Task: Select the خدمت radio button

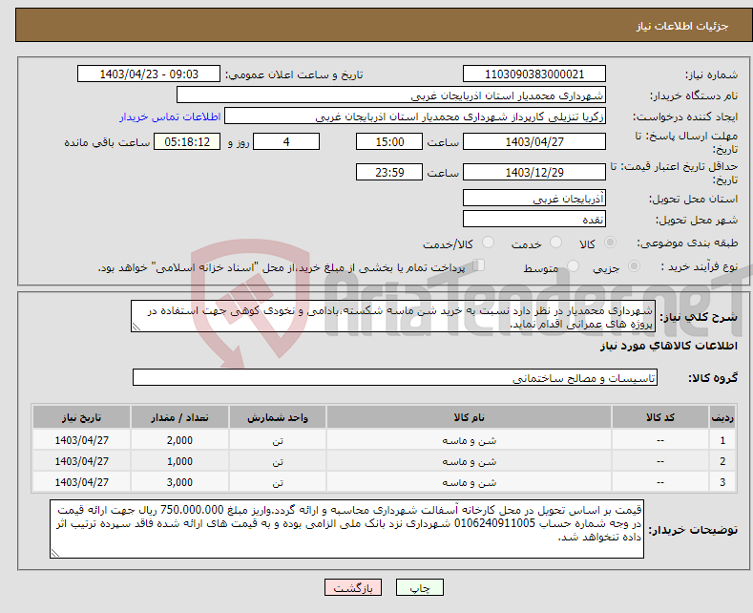Action: coord(555,243)
